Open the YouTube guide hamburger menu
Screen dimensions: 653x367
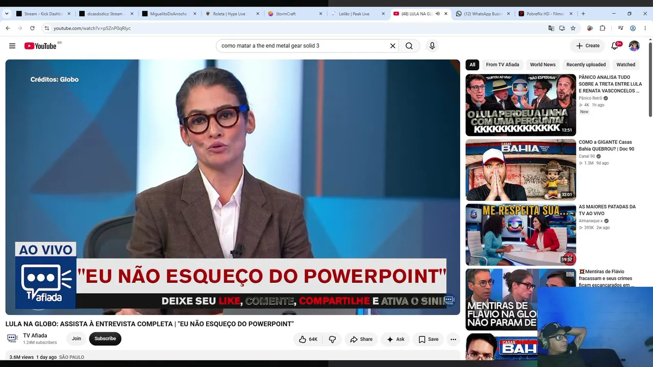pos(12,46)
